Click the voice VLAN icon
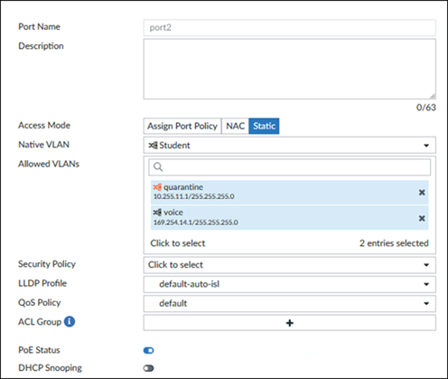The height and width of the screenshot is (379, 448). point(157,213)
